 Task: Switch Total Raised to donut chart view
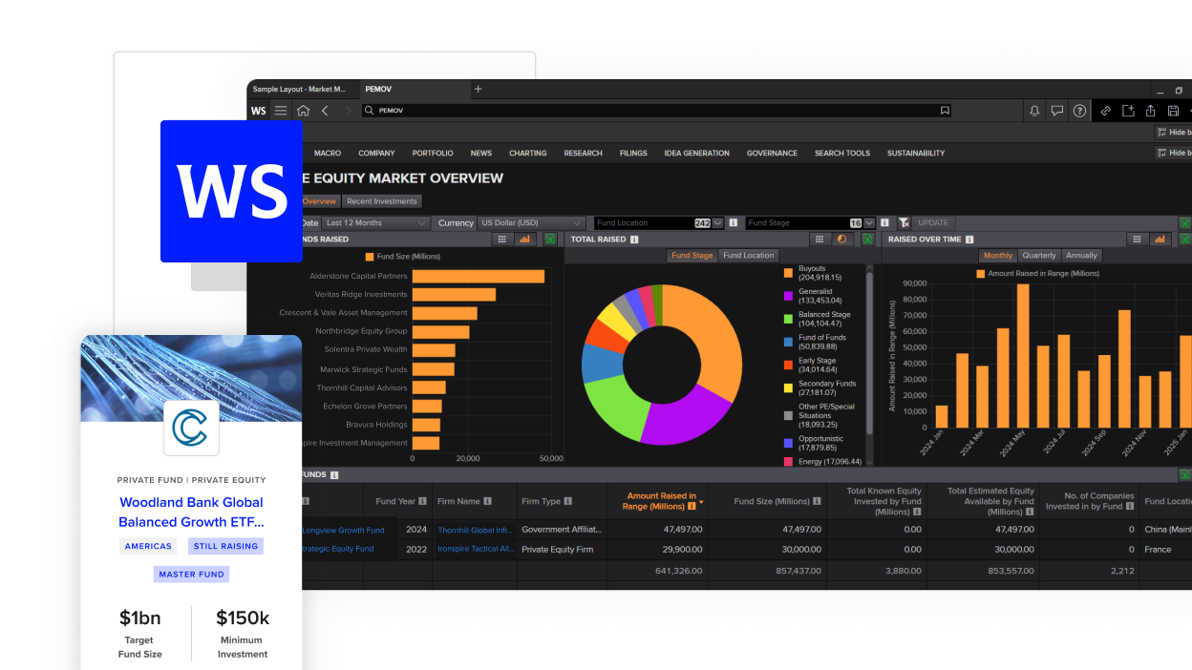tap(842, 240)
